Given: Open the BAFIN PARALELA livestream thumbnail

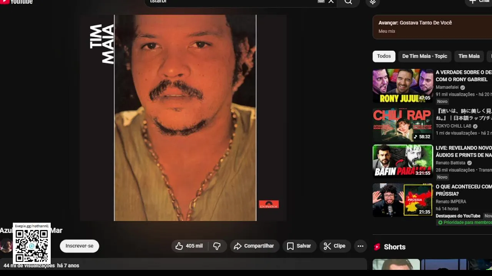Looking at the screenshot, I should (402, 161).
